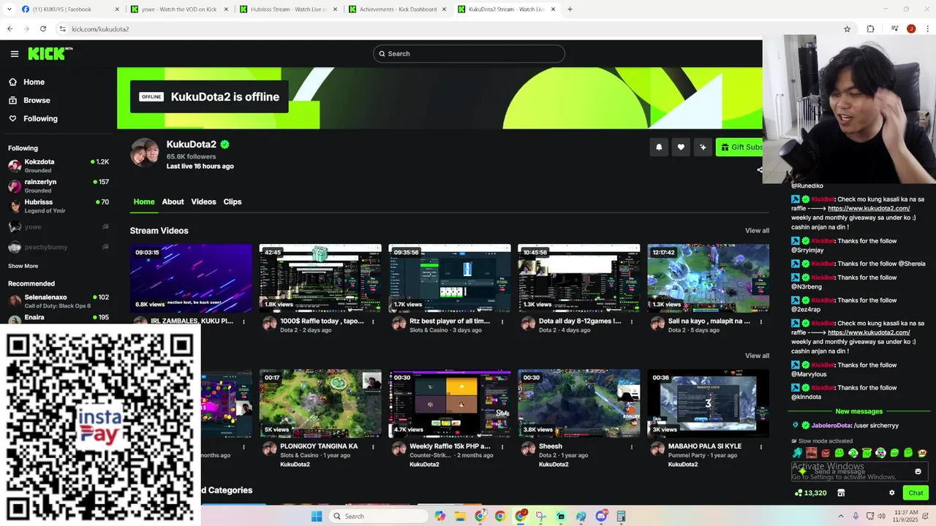Click the sparkle subscribe icon button
Viewport: 936px width, 526px height.
[x=703, y=147]
